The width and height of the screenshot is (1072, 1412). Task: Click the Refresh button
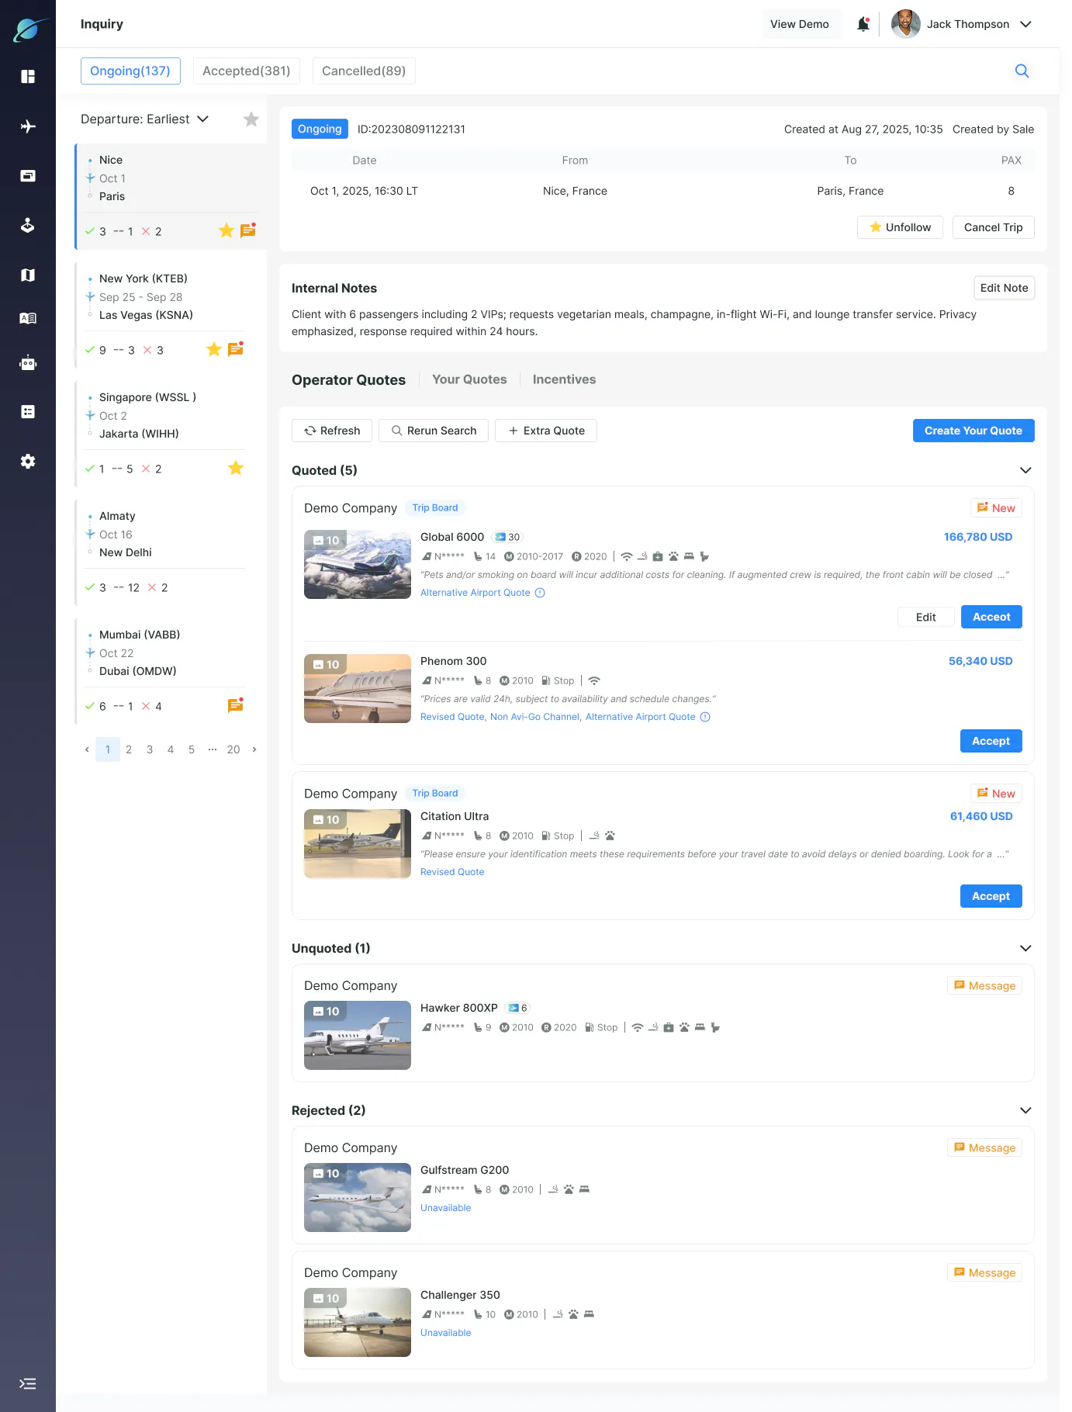pos(332,431)
